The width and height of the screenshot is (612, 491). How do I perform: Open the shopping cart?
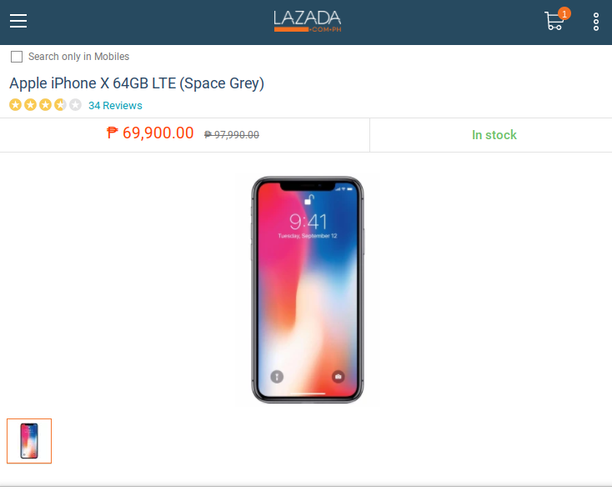[x=554, y=22]
